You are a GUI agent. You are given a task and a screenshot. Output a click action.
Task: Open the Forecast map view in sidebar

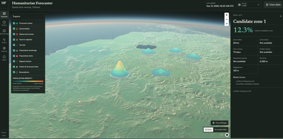4,15
